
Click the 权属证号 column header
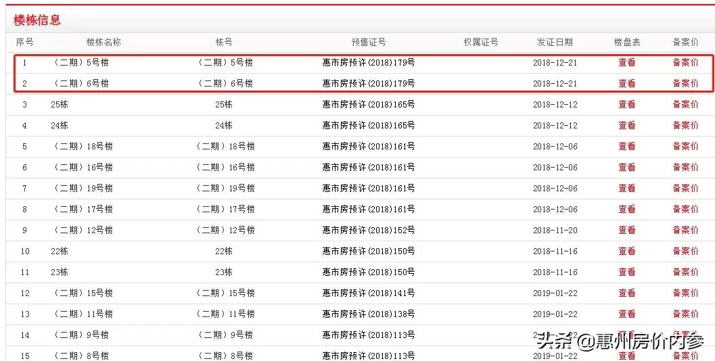(481, 42)
